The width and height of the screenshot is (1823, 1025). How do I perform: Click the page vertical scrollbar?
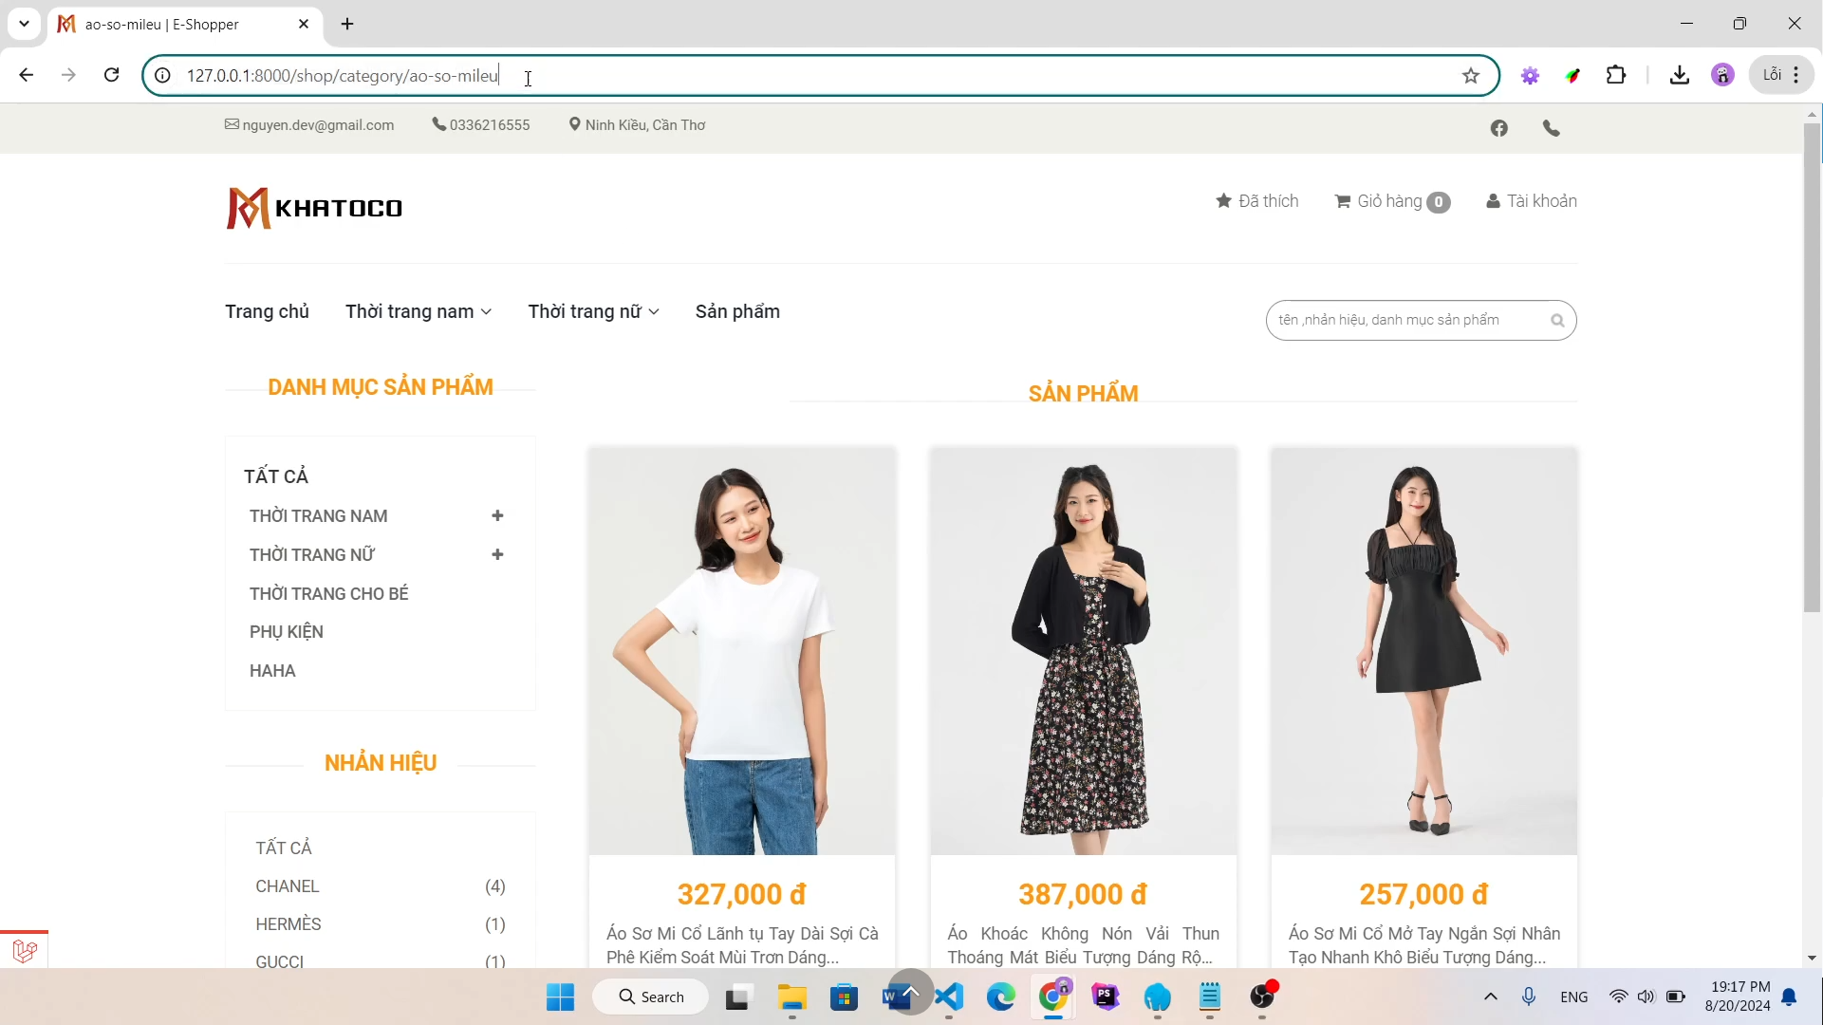point(1813,368)
